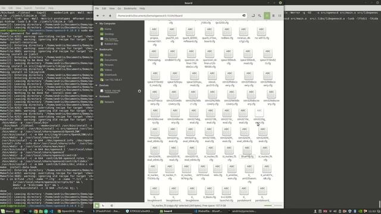
Task: Go up to the parent folder
Action: [x=110, y=16]
